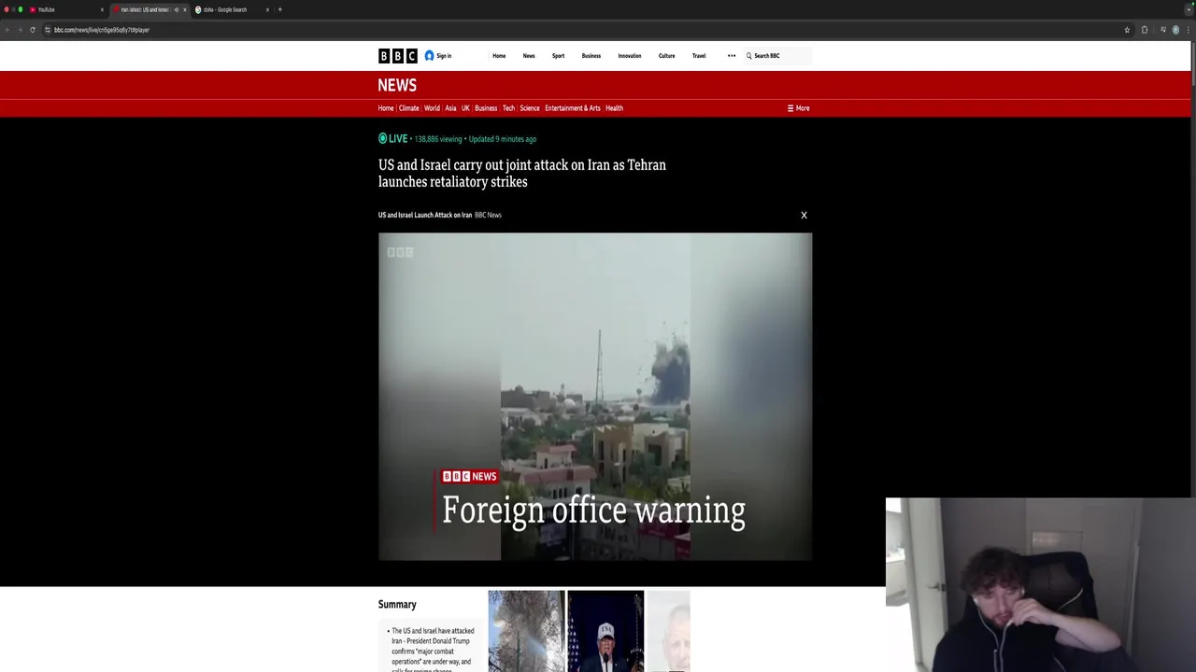The width and height of the screenshot is (1196, 672).
Task: Open UK in News sub-navigation
Action: [x=465, y=108]
